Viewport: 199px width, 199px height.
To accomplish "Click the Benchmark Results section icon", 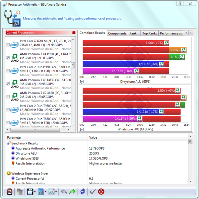I will point(9,143).
